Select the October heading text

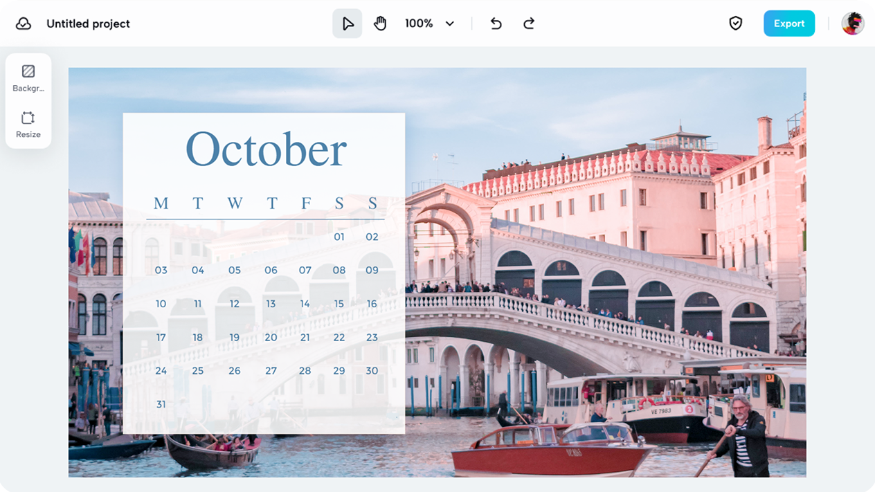(266, 149)
